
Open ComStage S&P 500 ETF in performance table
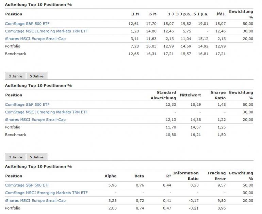point(27,24)
